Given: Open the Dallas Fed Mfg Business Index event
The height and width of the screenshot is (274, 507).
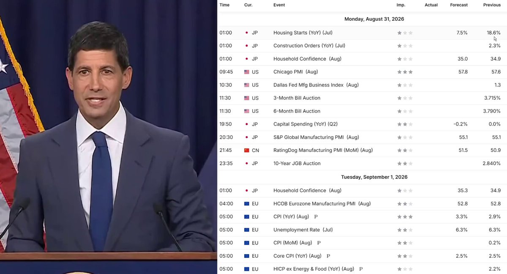Looking at the screenshot, I should [x=316, y=85].
